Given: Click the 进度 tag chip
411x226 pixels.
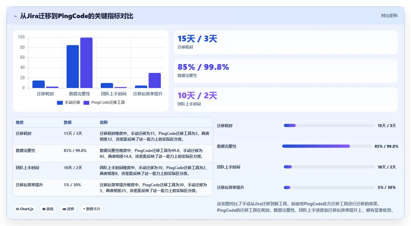Looking at the screenshot, I should click(68, 209).
